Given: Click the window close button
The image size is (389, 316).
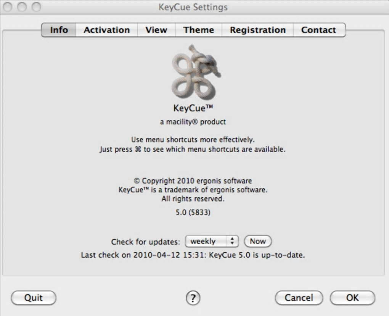Looking at the screenshot, I should coord(7,7).
